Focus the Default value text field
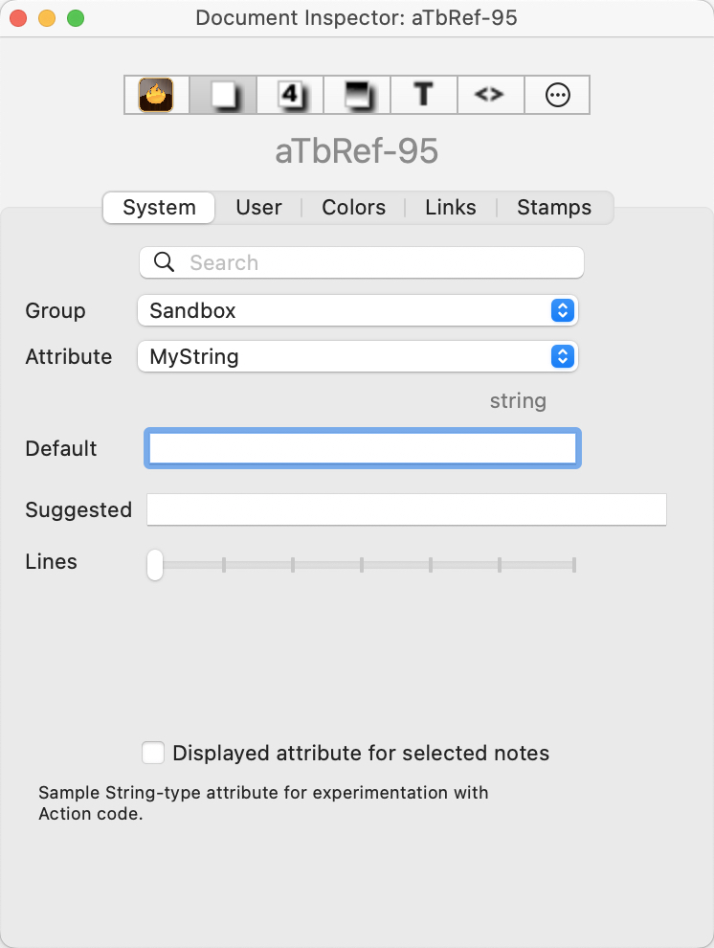Image resolution: width=714 pixels, height=948 pixels. tap(363, 448)
